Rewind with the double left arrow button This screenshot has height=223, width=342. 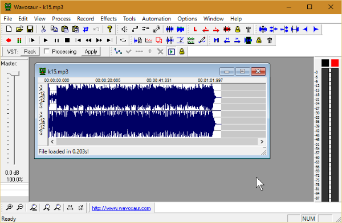(x=88, y=40)
